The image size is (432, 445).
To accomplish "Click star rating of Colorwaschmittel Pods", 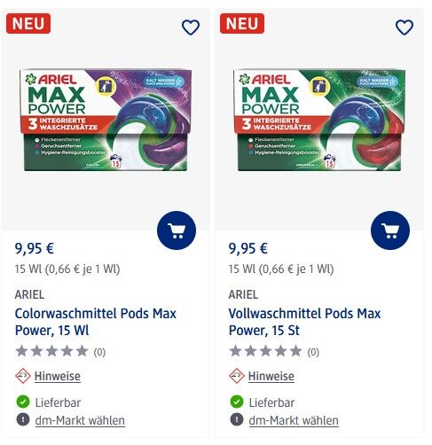I will [x=52, y=351].
